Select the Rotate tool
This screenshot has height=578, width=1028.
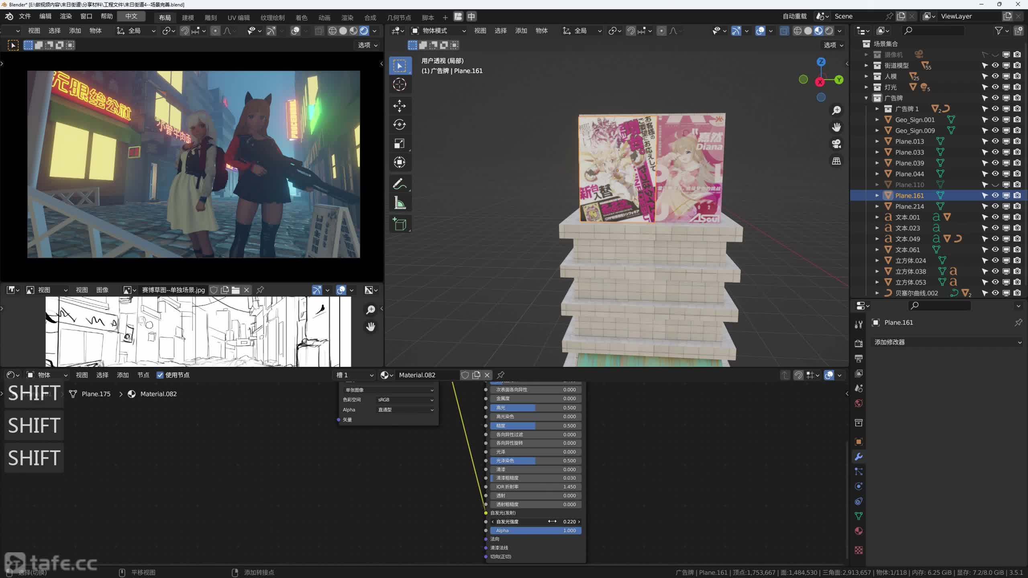point(400,125)
